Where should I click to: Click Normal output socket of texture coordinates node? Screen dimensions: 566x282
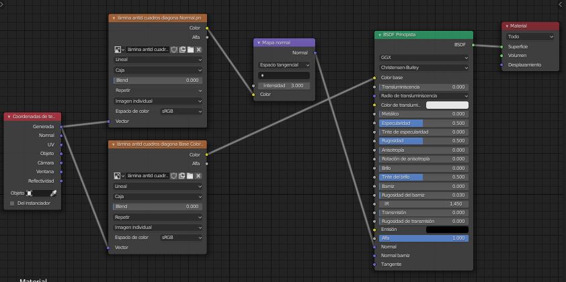pyautogui.click(x=61, y=136)
